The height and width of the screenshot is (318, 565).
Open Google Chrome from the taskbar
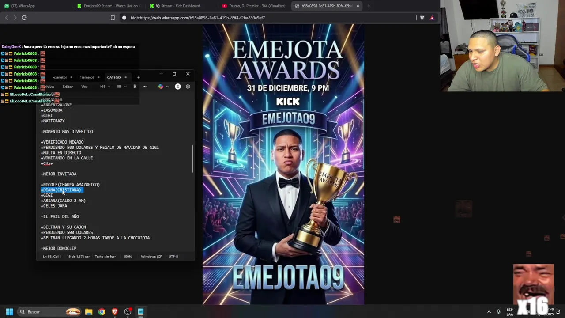pyautogui.click(x=102, y=312)
